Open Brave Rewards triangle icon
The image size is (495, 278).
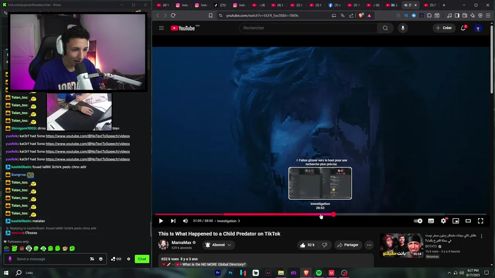click(369, 15)
